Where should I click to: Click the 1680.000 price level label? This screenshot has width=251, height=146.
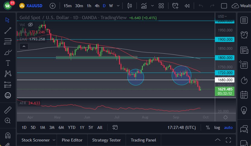(225, 80)
